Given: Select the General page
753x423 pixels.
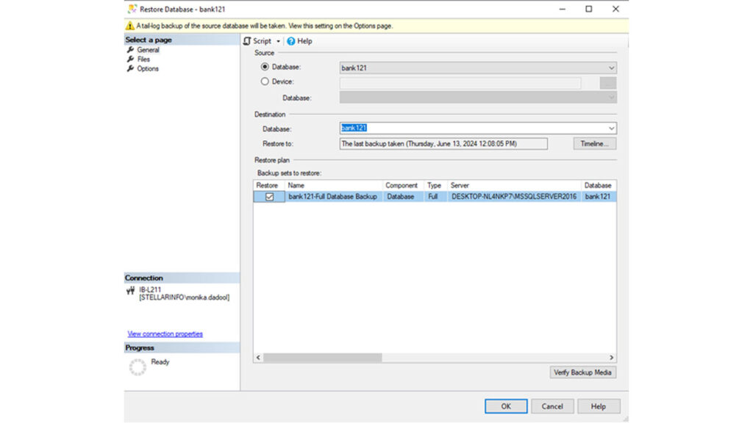Looking at the screenshot, I should [148, 50].
